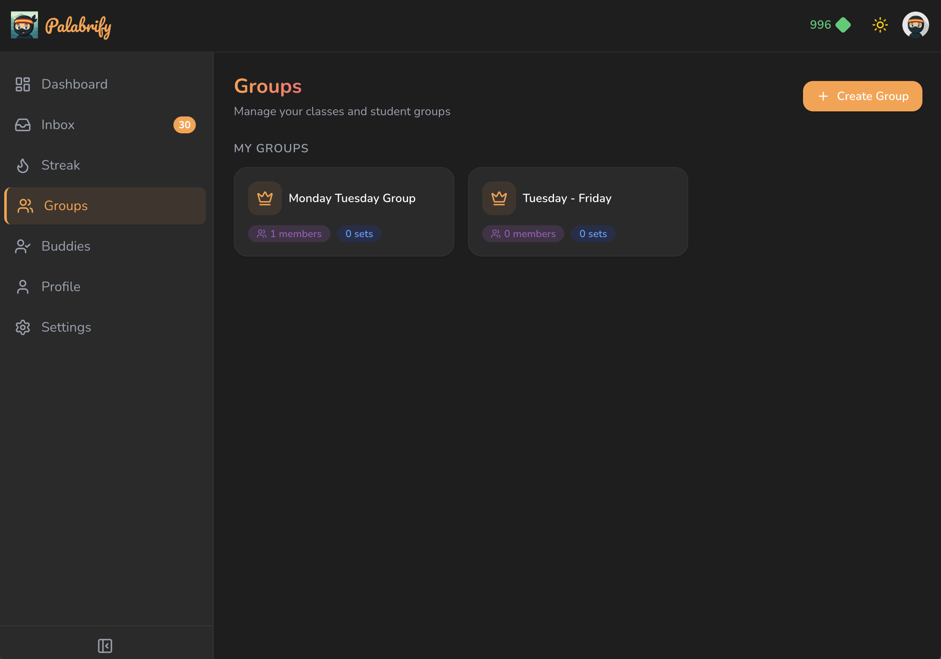Click 'Manage your classes and student groups' text
This screenshot has width=941, height=659.
pyautogui.click(x=342, y=111)
